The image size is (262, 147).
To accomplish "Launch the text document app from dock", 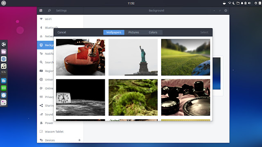I will click(x=4, y=81).
